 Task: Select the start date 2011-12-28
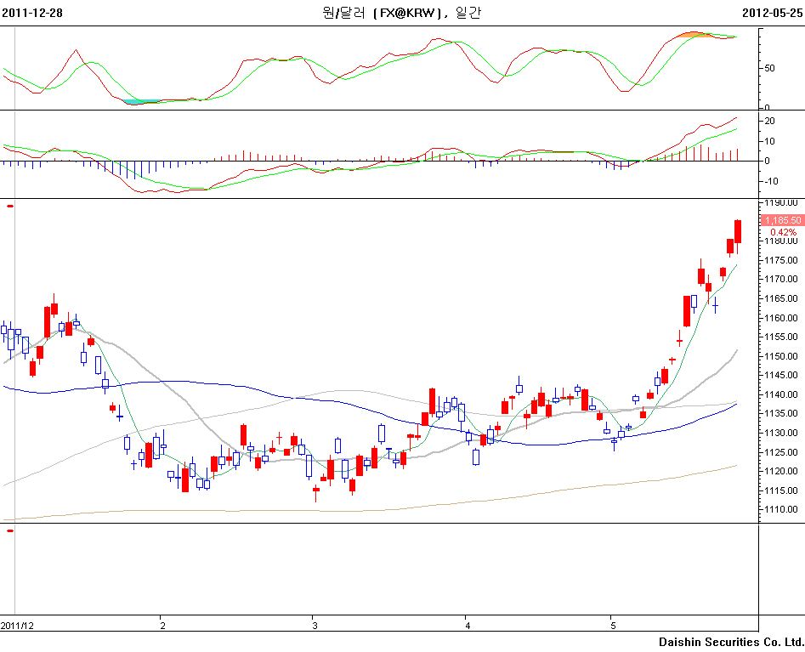pos(33,13)
